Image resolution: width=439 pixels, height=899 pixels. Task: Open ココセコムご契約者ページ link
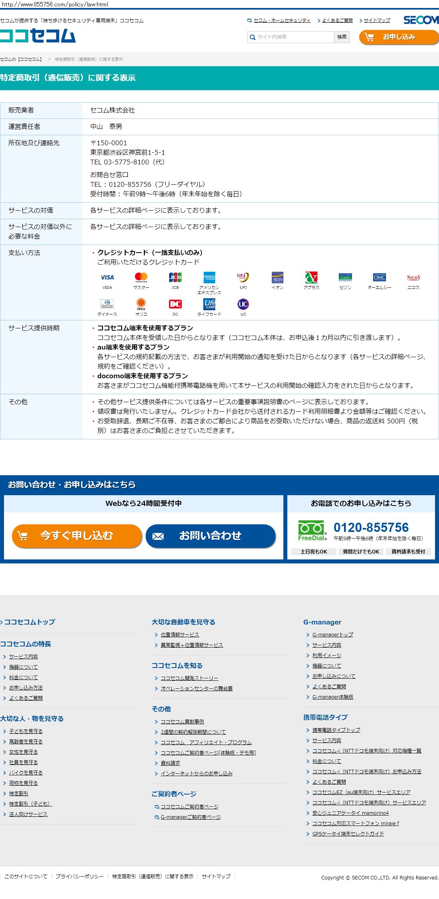click(x=189, y=806)
